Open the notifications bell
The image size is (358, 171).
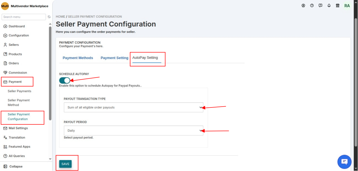pyautogui.click(x=329, y=6)
